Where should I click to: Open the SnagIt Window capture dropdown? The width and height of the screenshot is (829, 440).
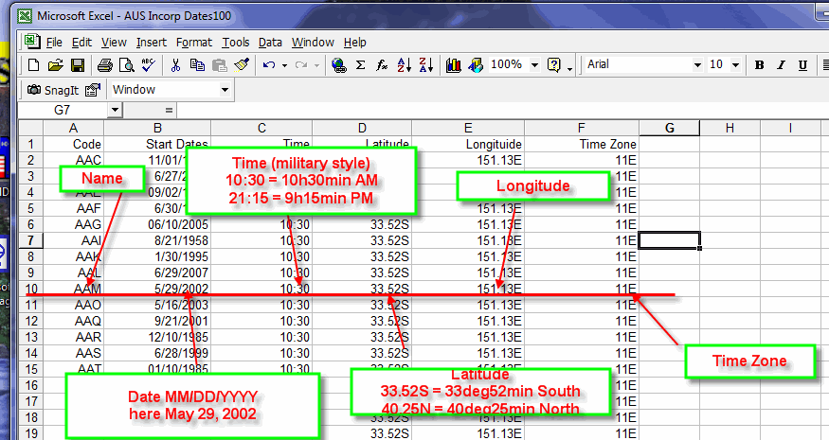coord(225,90)
